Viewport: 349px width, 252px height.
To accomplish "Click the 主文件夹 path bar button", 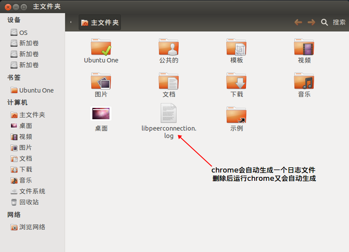I will [100, 22].
